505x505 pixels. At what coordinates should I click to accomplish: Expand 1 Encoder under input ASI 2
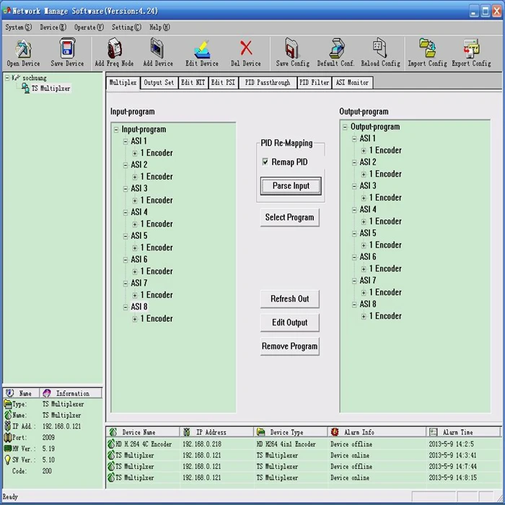point(135,177)
